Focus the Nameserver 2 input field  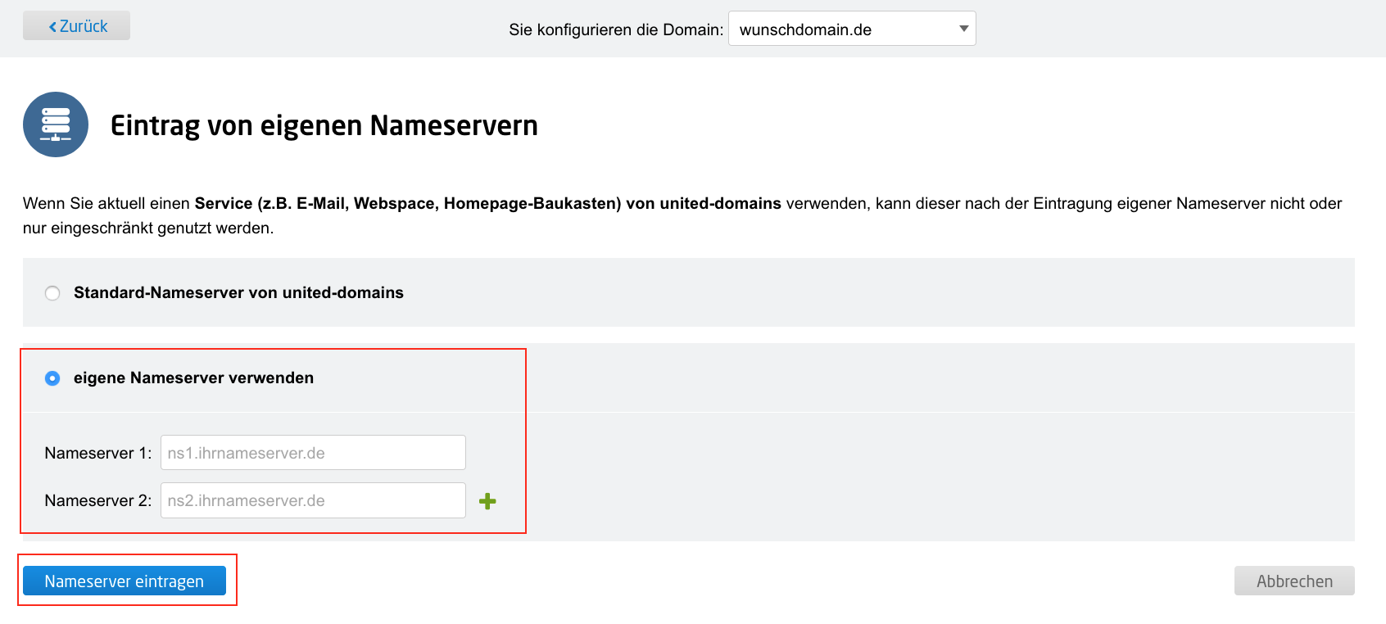(313, 500)
